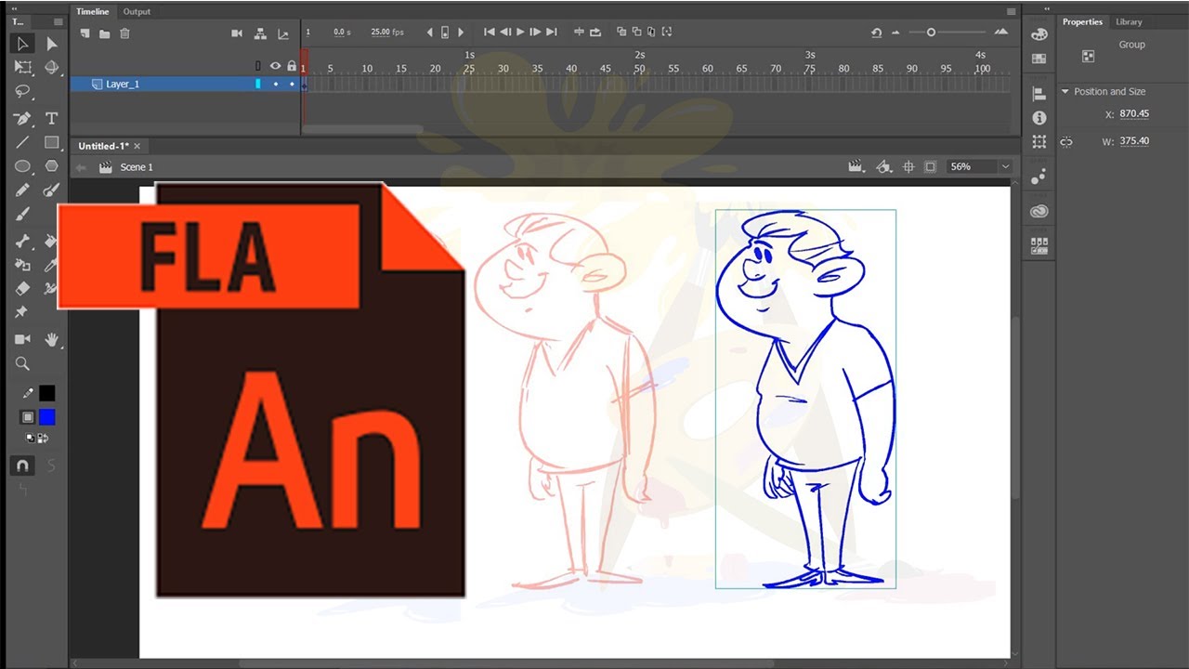Open the Edit Symbols dropdown
Image resolution: width=1189 pixels, height=669 pixels.
pyautogui.click(x=884, y=167)
